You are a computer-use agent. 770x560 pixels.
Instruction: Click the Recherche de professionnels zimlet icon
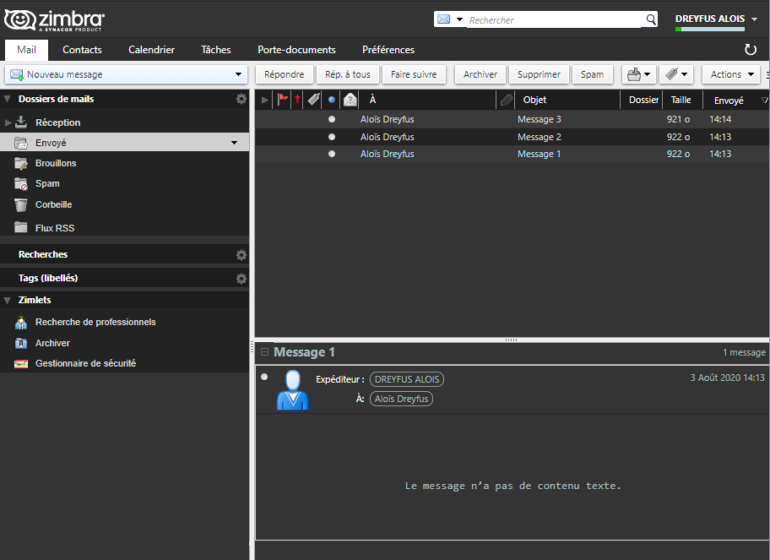click(21, 323)
